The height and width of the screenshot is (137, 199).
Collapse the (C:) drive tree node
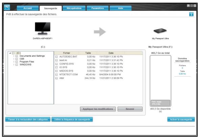tap(10, 53)
